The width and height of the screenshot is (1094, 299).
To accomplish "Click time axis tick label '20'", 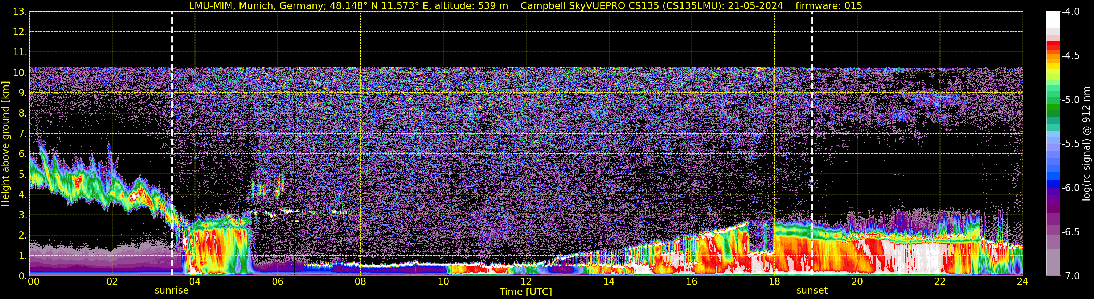I will tap(857, 282).
